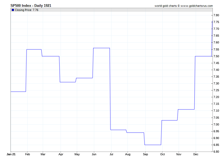Click the 'Mar' x-axis label
Screen dimensions: 223x161
click(x=43, y=154)
